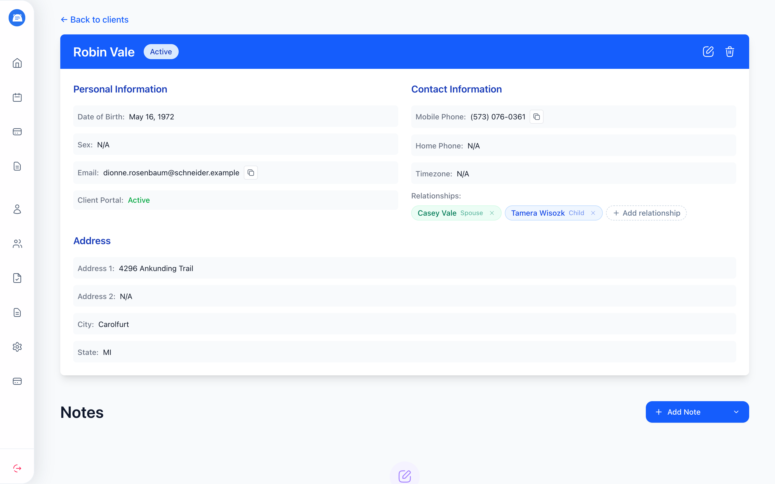
Task: Click the app logo at top of sidebar
Action: pos(17,17)
